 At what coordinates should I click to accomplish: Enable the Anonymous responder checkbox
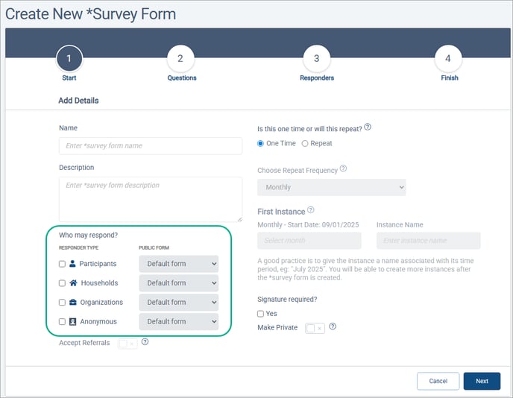point(62,322)
